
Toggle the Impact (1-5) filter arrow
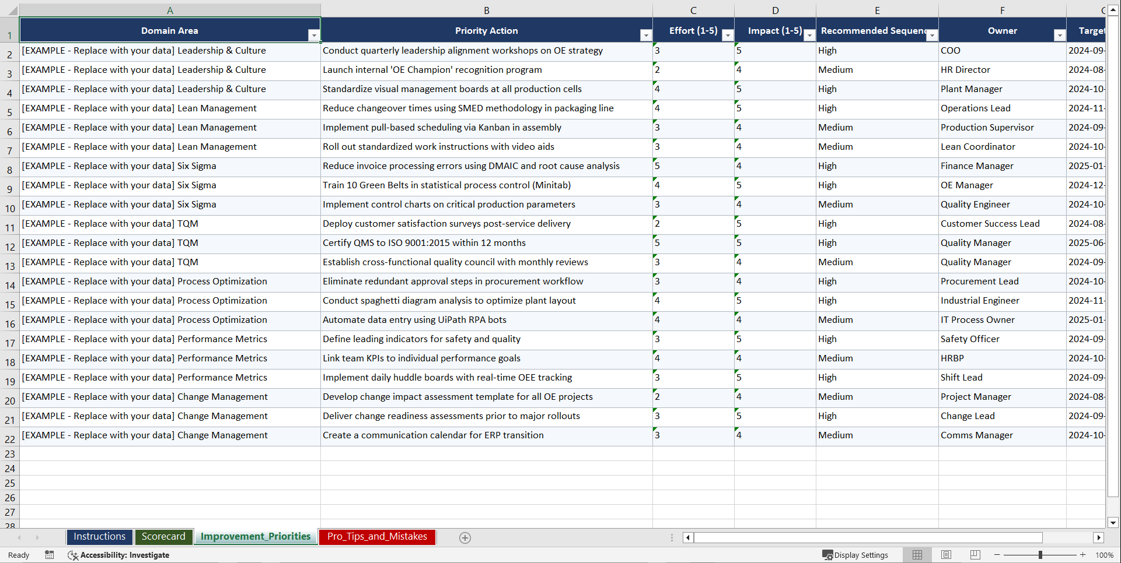click(809, 35)
